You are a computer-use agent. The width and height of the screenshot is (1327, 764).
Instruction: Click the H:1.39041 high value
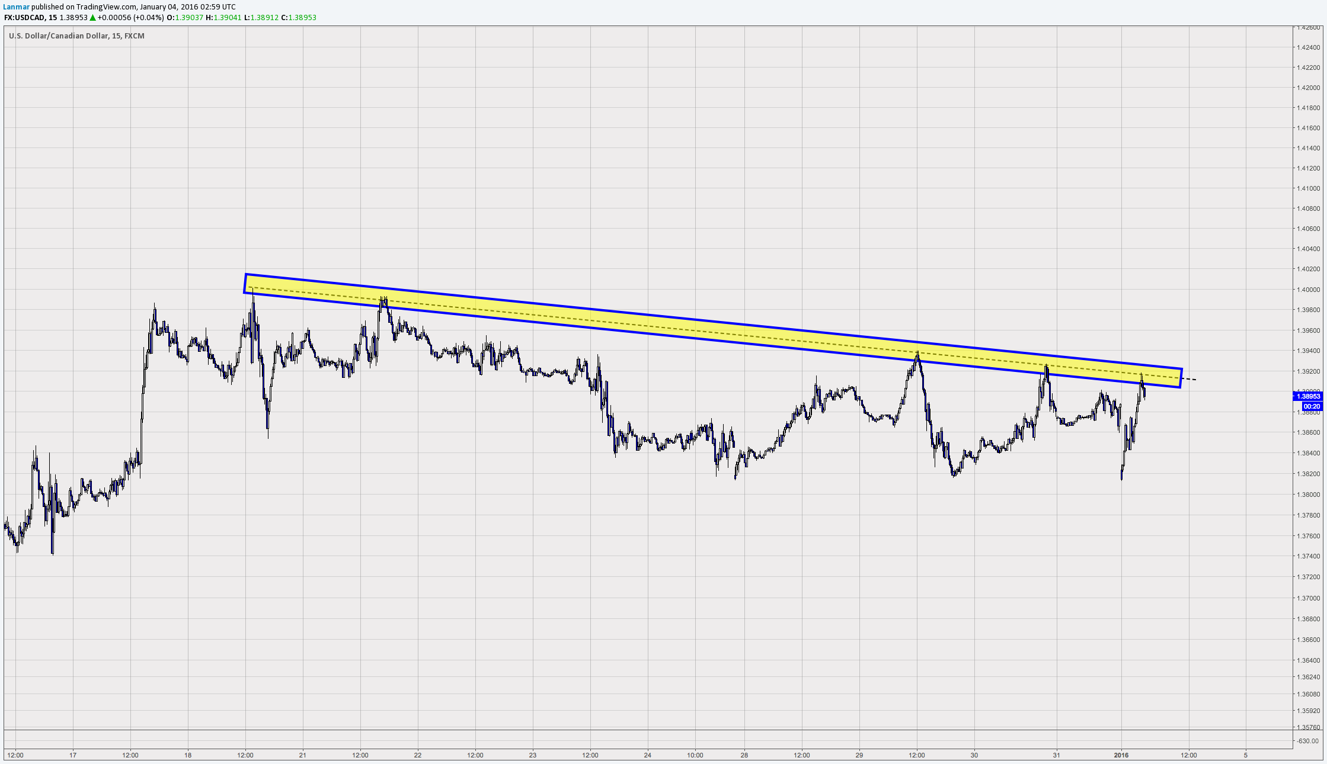click(x=223, y=18)
